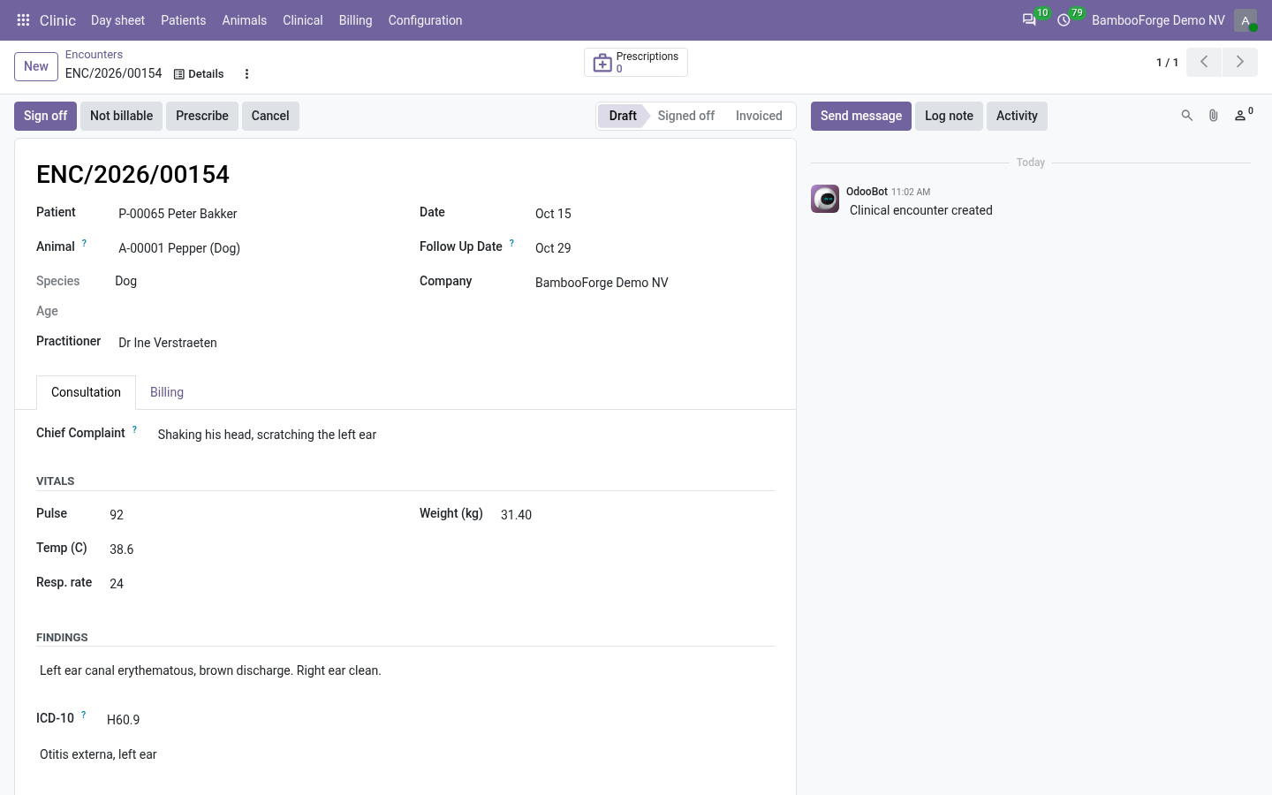Click Log note button
The width and height of the screenshot is (1272, 795).
click(x=949, y=116)
